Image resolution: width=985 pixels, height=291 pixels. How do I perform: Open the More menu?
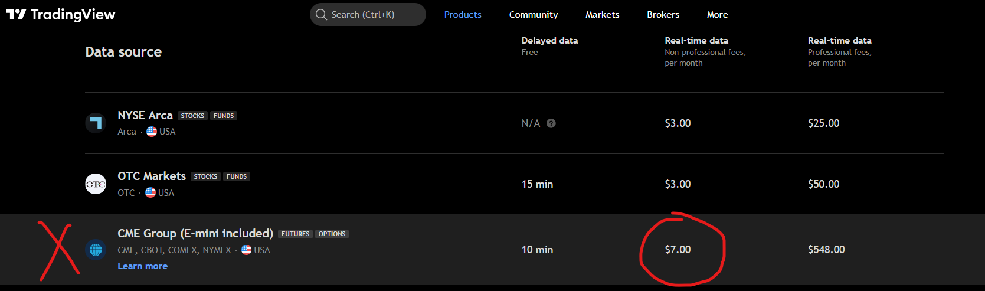718,14
